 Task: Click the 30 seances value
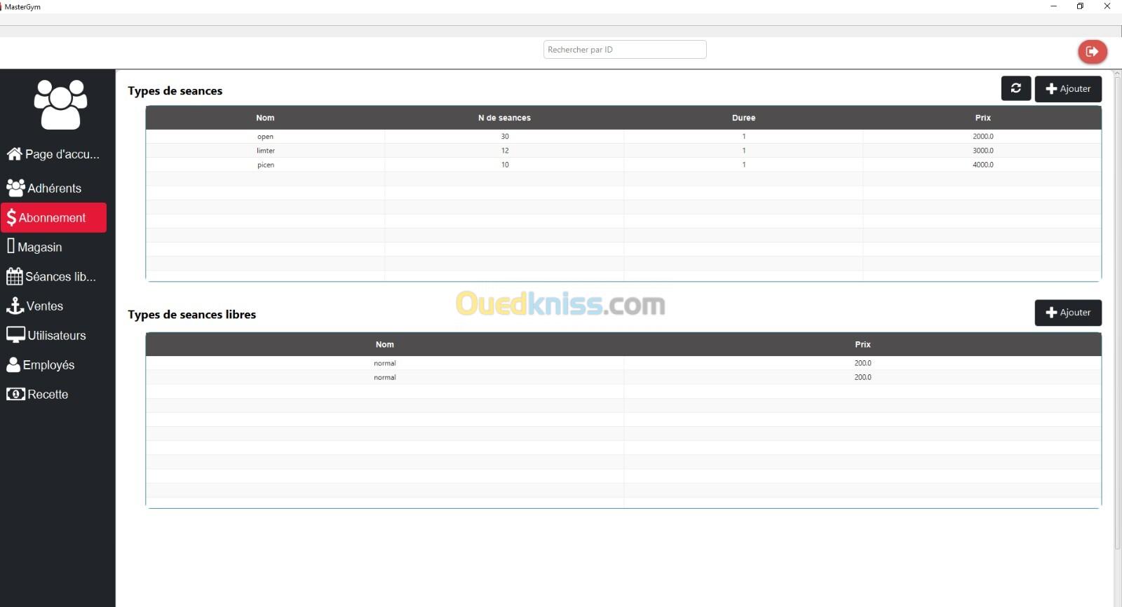(504, 137)
